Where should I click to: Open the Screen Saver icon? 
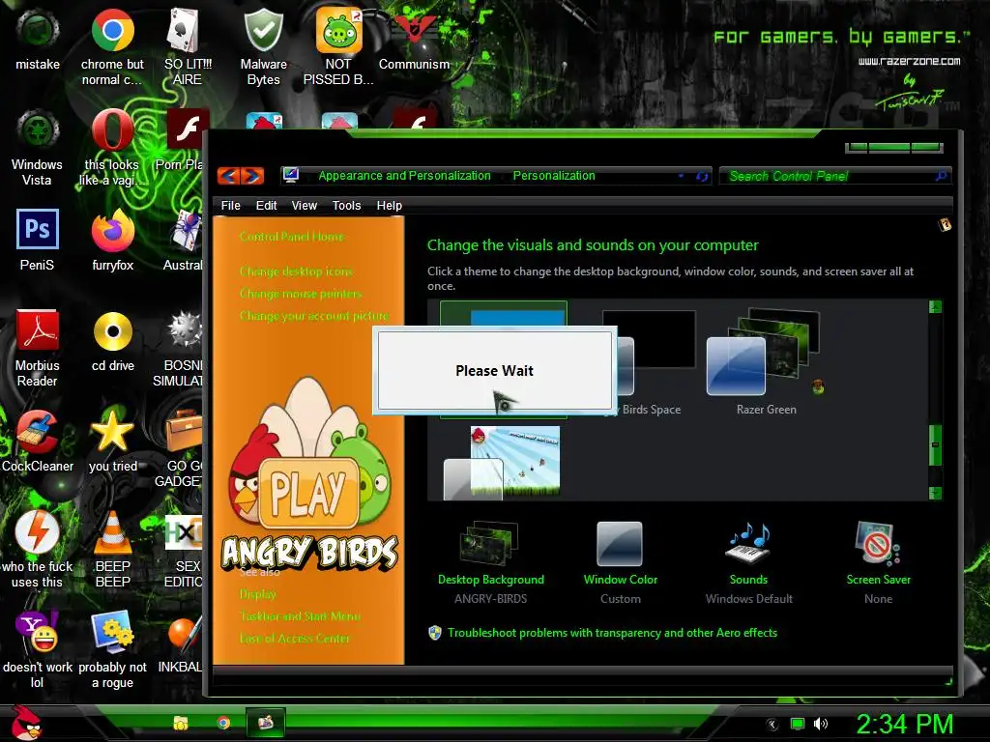pyautogui.click(x=878, y=543)
